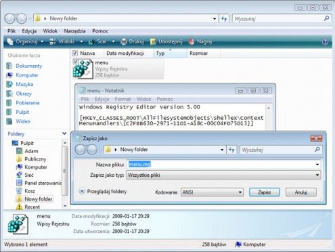Click the Explorer refresh button icon
Screen dimensions: 335x252
pos(224,18)
